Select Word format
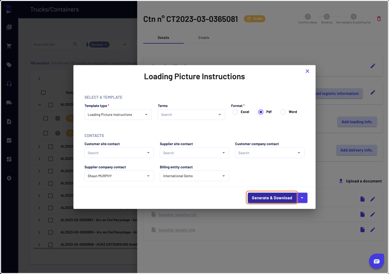This screenshot has height=274, width=389. pyautogui.click(x=283, y=112)
